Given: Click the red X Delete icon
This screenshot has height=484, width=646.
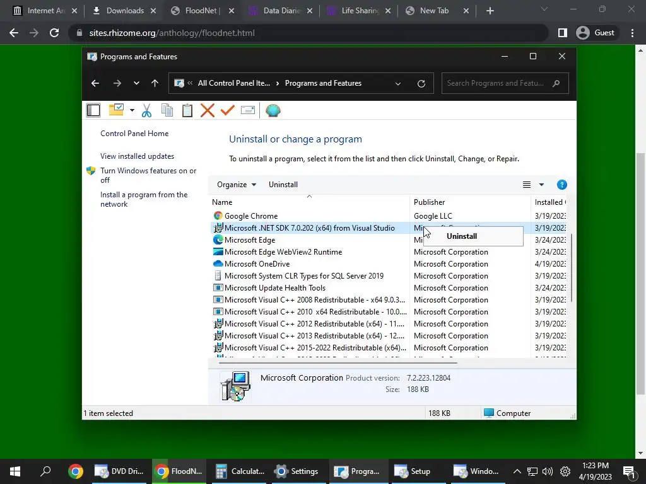Looking at the screenshot, I should click(207, 110).
